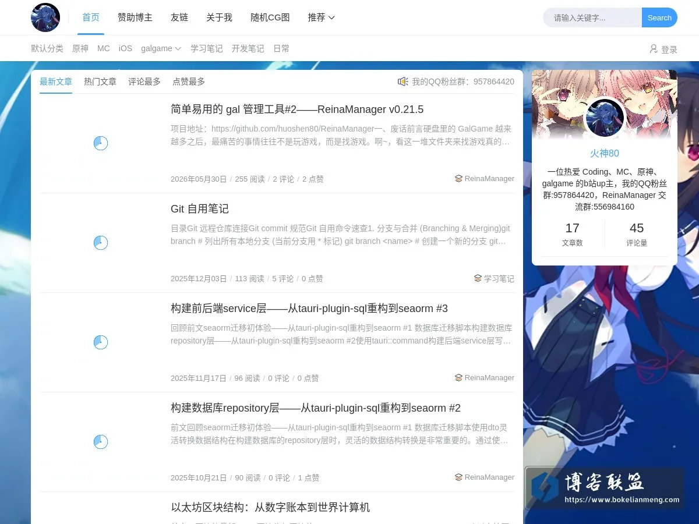Open the MC category
This screenshot has height=524, width=699.
pyautogui.click(x=104, y=48)
